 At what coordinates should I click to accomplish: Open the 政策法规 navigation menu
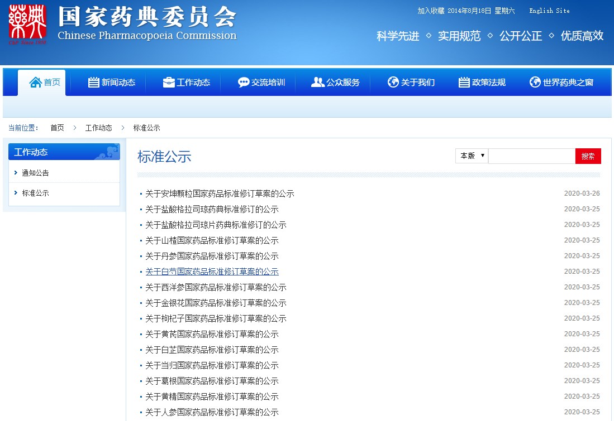488,83
